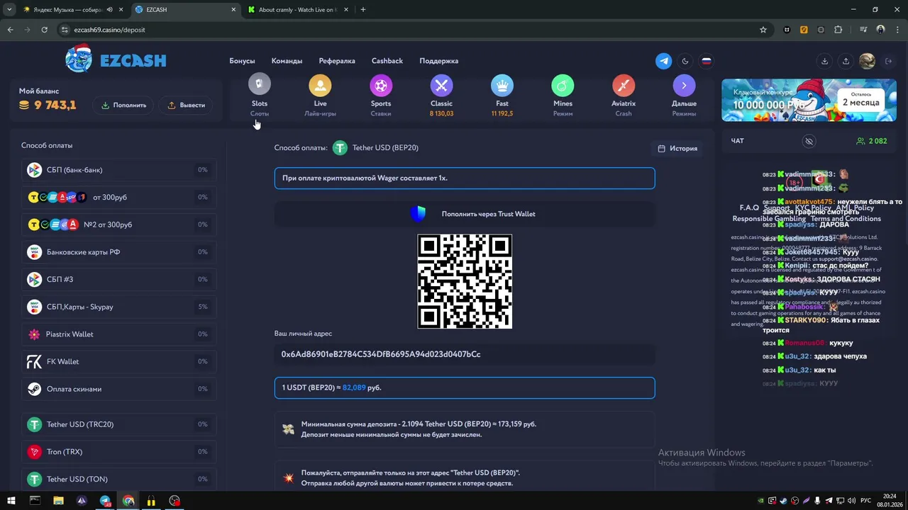908x510 pixels.
Task: Click the Terms and Conditions link
Action: (846, 219)
